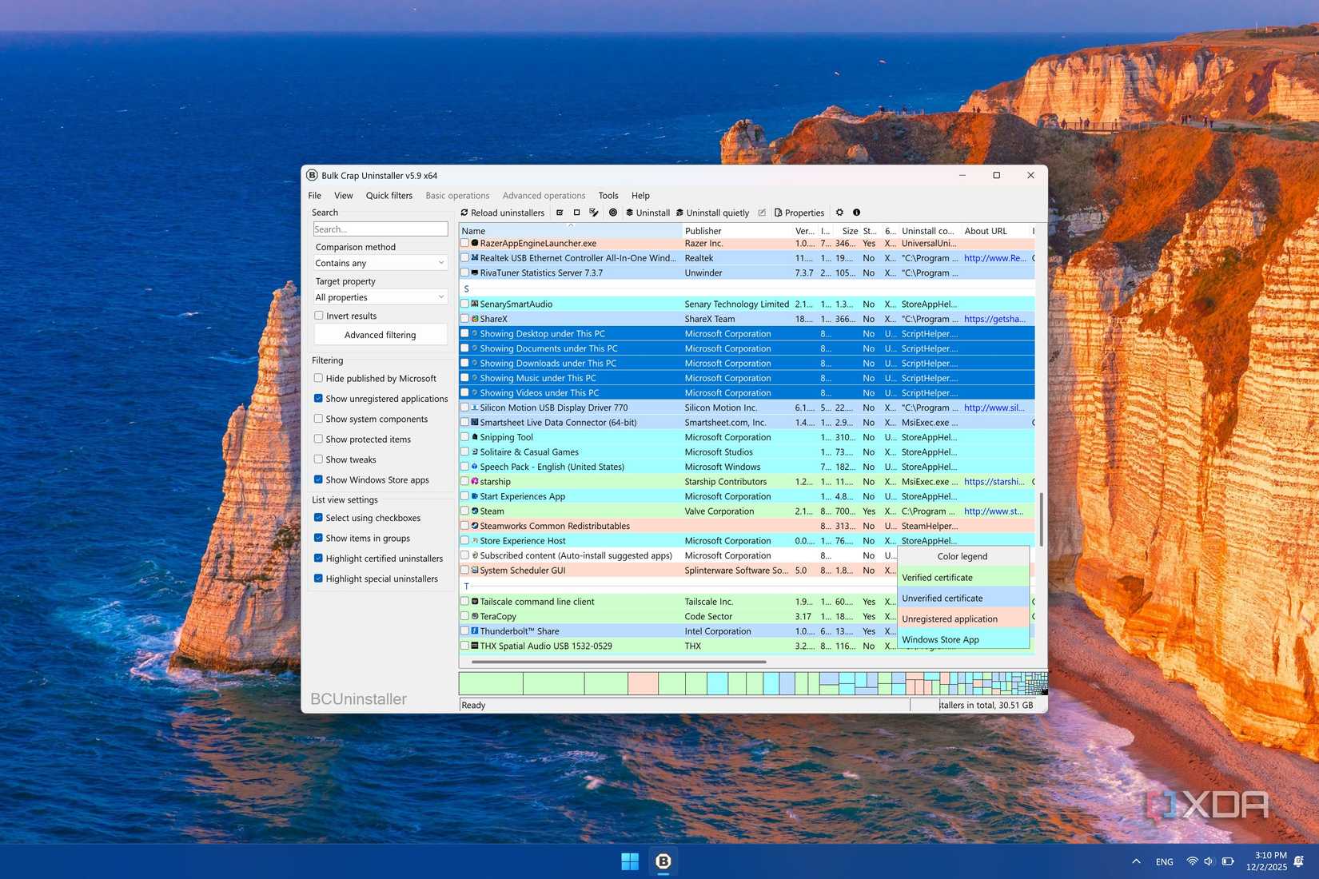Screen dimensions: 1319x879
Task: Open the Advanced operations menu
Action: click(544, 195)
